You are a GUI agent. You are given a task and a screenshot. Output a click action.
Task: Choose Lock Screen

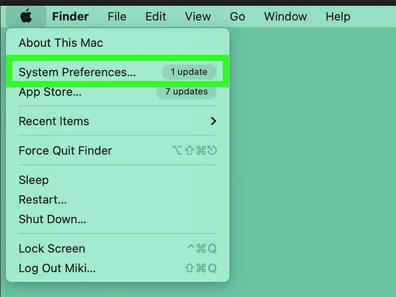click(x=117, y=249)
